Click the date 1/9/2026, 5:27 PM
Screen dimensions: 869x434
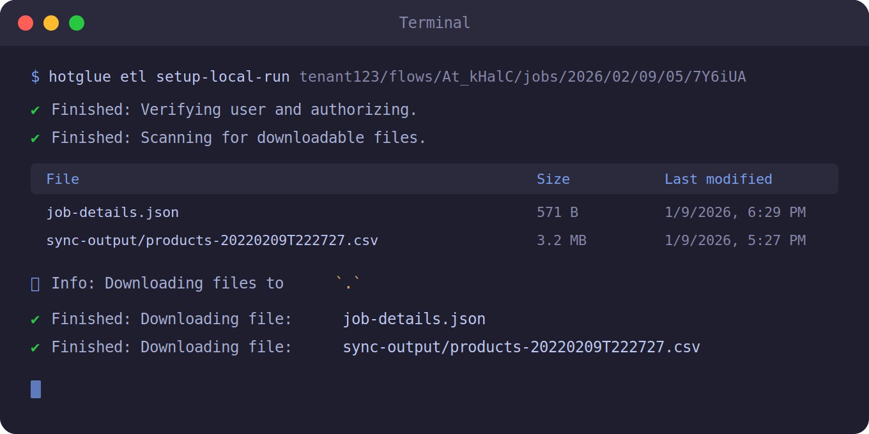coord(735,240)
